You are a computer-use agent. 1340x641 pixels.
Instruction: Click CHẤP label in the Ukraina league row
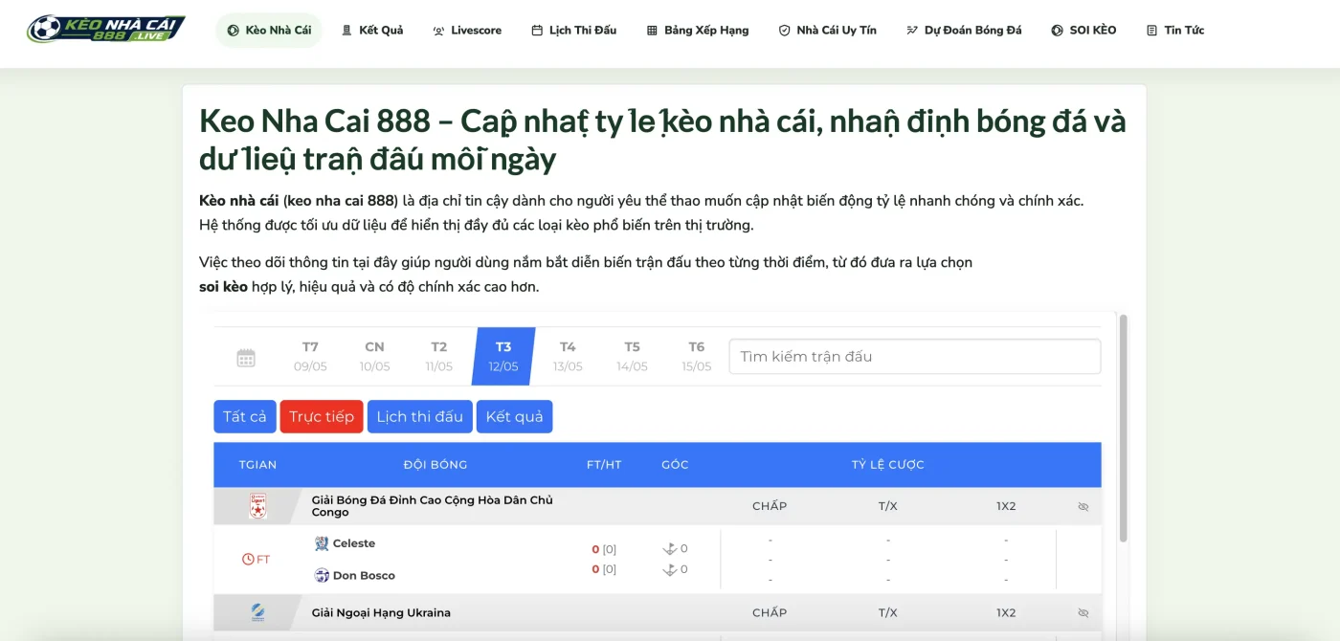pos(770,612)
